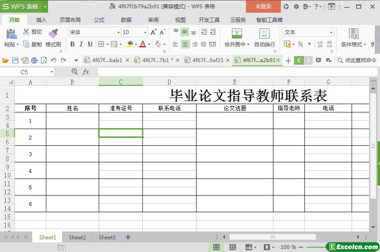380x252 pixels.
Task: Switch to the 插入 ribbon tab
Action: [41, 20]
